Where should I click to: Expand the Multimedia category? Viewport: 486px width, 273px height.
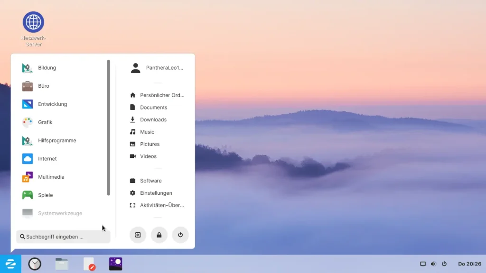point(51,177)
